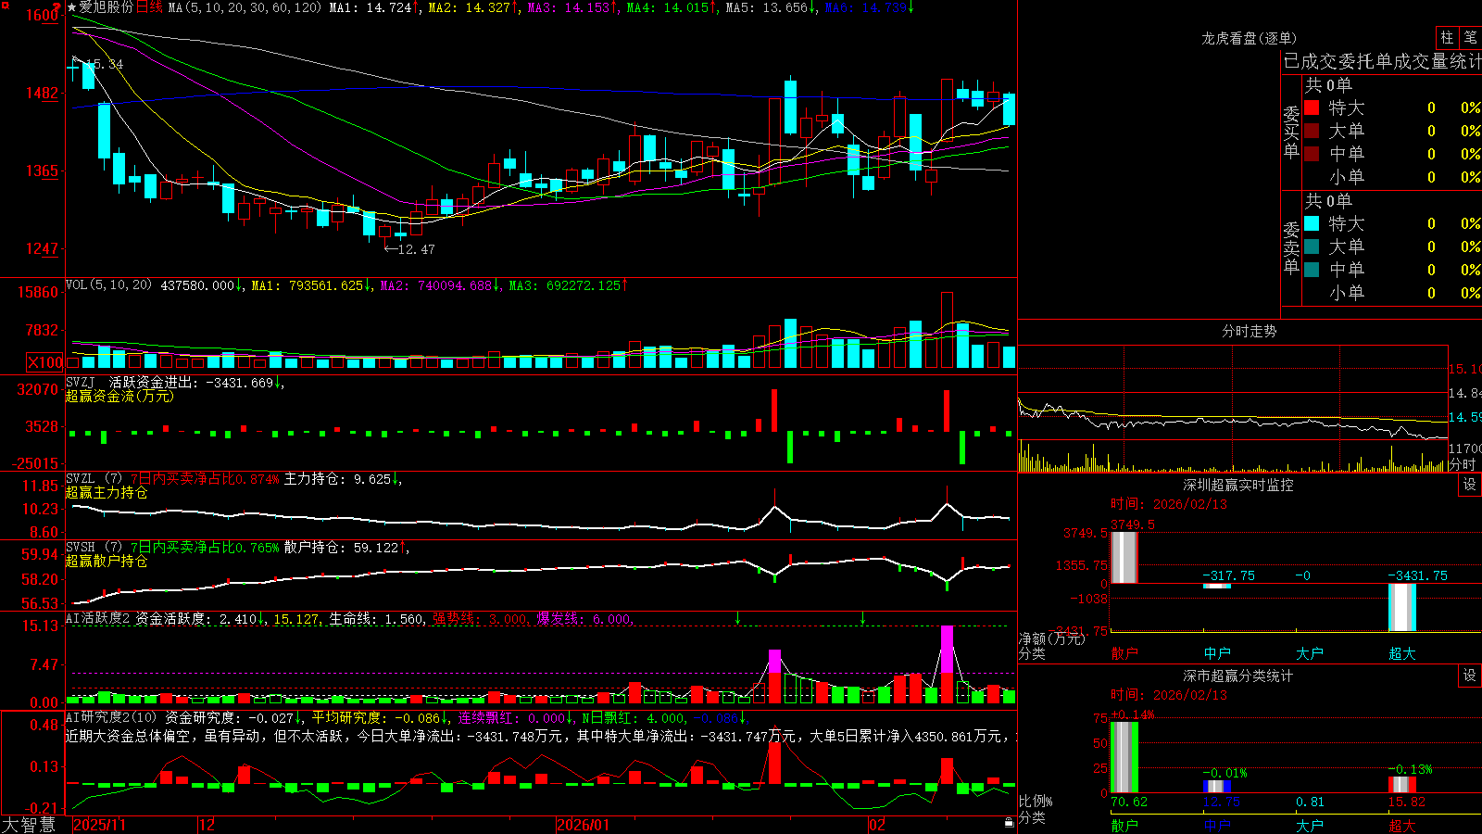Jump to the 02 month marker
1482x834 pixels.
tap(876, 825)
